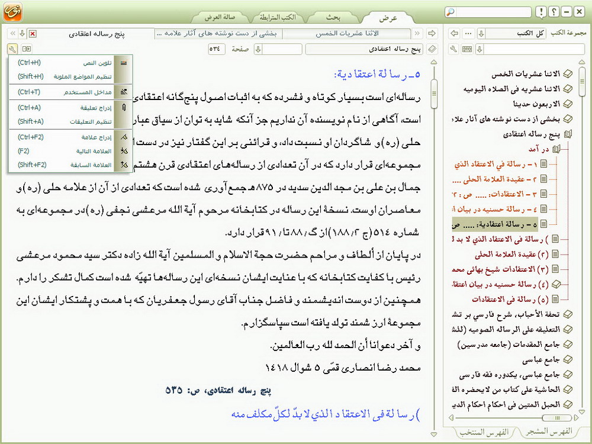Open the تلوين النص menu item
Screen dimensions: 592x444
(70, 63)
